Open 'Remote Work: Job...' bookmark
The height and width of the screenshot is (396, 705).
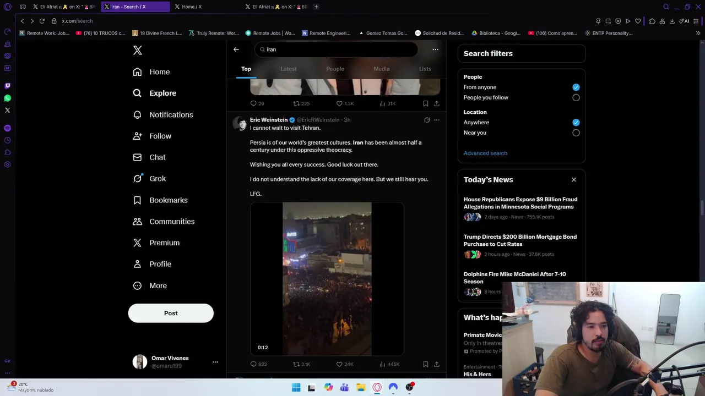click(x=44, y=33)
